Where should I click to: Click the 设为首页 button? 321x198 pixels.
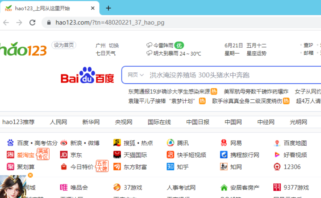click(x=64, y=45)
